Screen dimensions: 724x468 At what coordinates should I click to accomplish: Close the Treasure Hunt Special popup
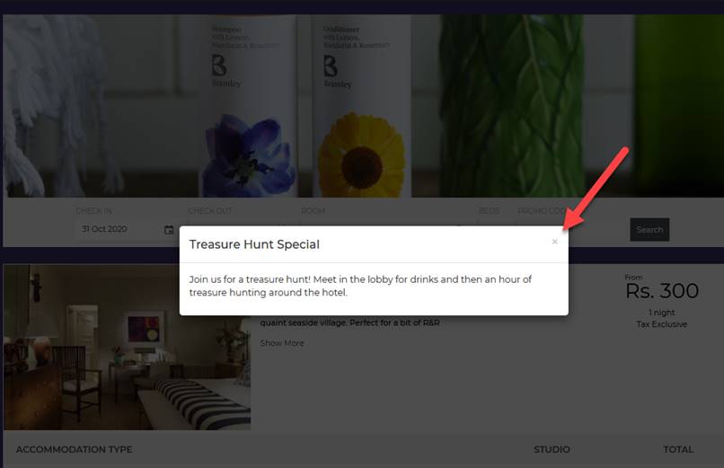554,242
